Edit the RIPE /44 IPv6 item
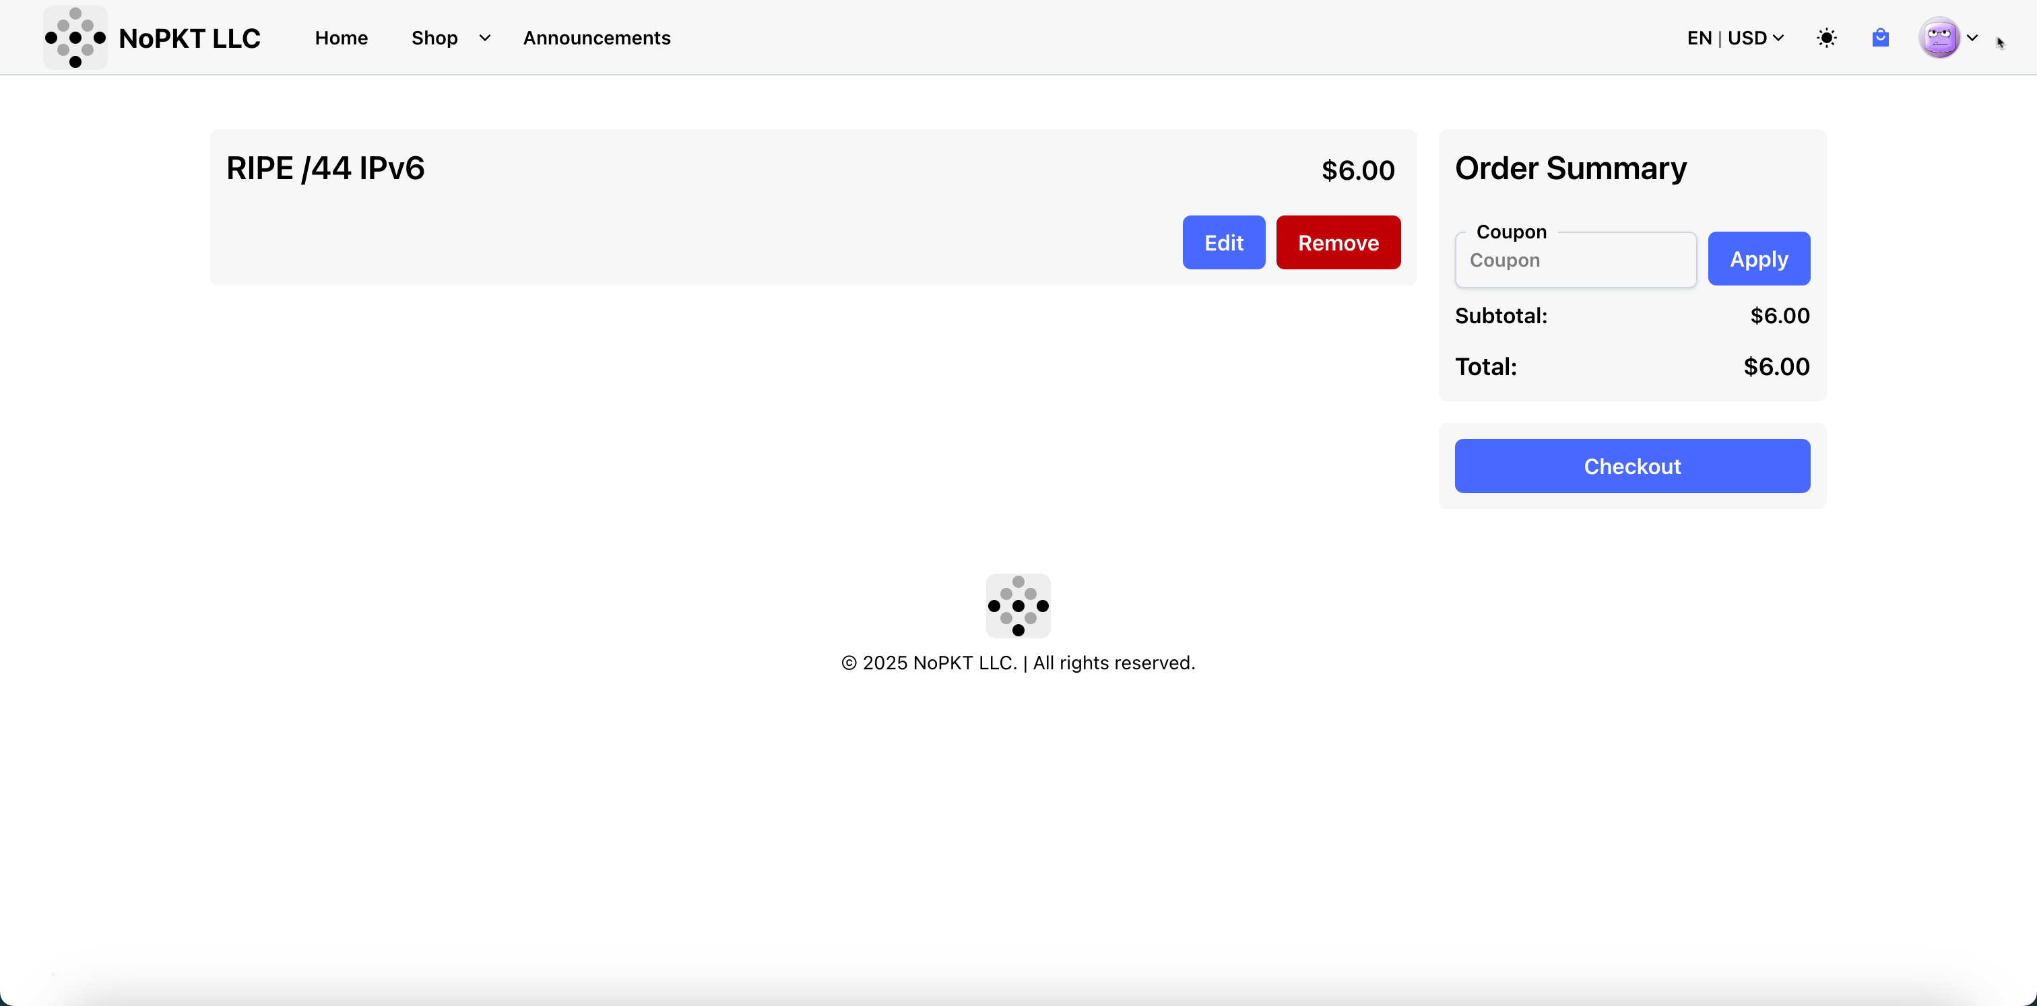The height and width of the screenshot is (1006, 2037). point(1223,242)
